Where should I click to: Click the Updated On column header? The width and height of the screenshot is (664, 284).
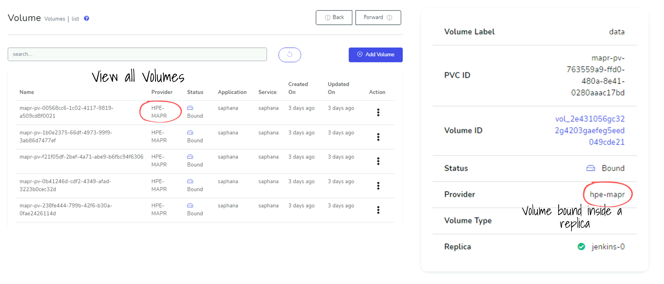(x=338, y=88)
